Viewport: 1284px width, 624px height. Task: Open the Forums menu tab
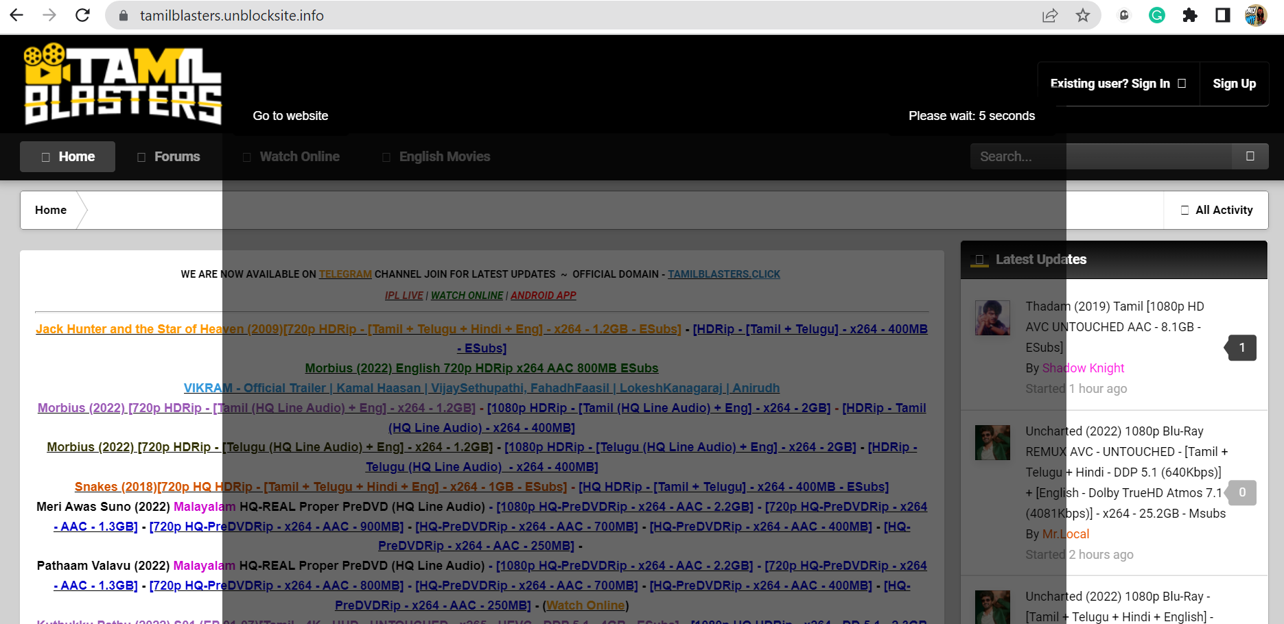click(x=169, y=156)
